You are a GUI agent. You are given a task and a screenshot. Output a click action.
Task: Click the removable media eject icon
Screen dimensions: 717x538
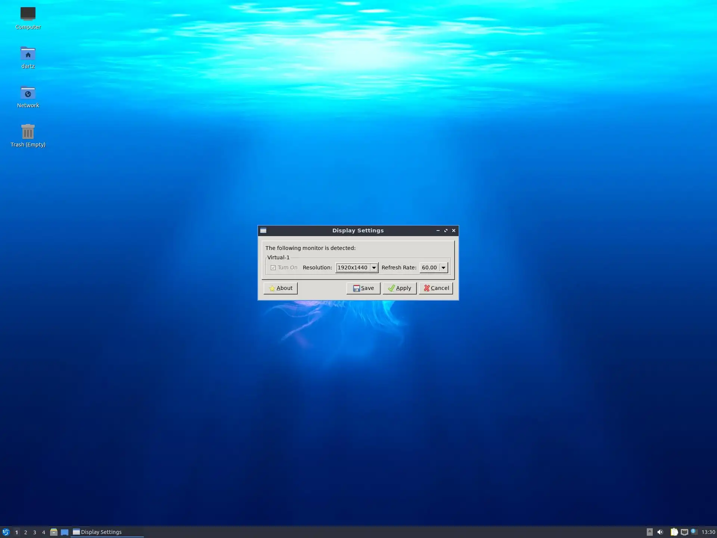[x=650, y=532]
